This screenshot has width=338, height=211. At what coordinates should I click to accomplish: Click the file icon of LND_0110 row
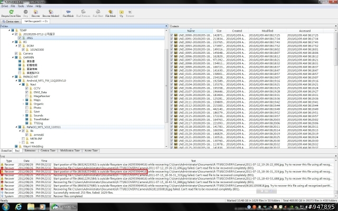pos(176,99)
